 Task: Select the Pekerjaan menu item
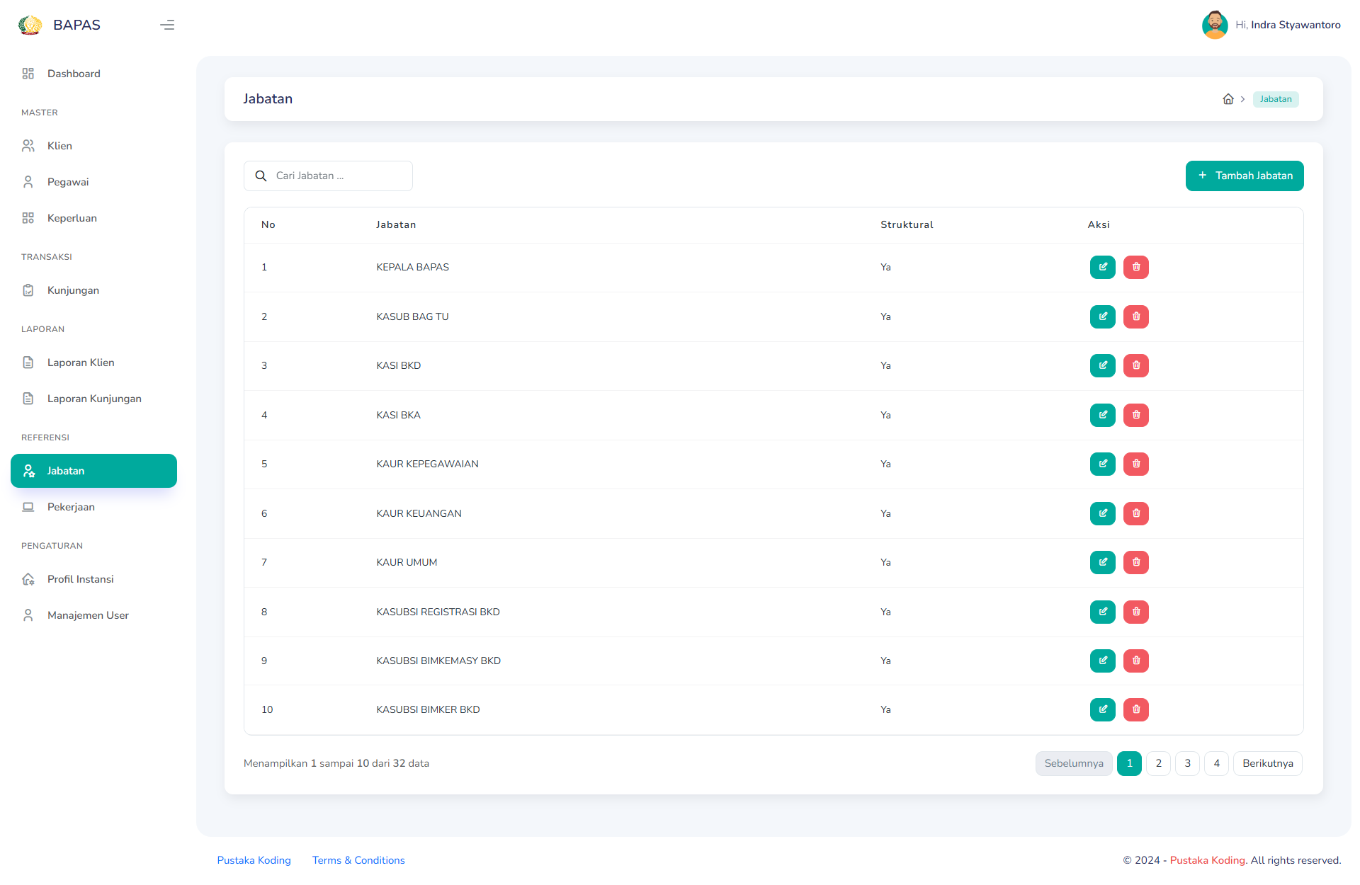[70, 506]
